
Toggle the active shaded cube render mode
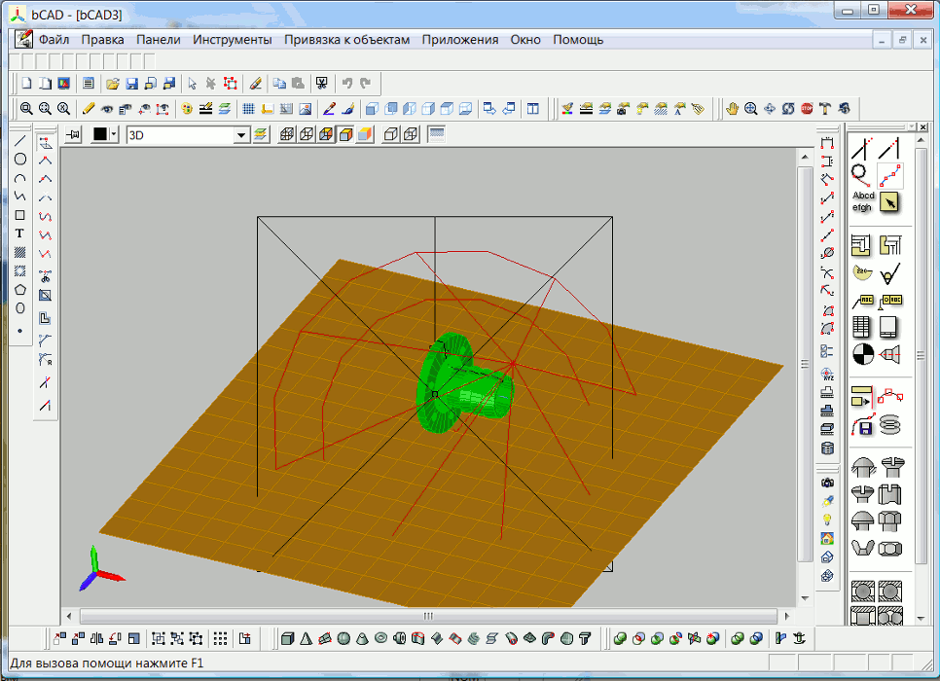[x=345, y=134]
